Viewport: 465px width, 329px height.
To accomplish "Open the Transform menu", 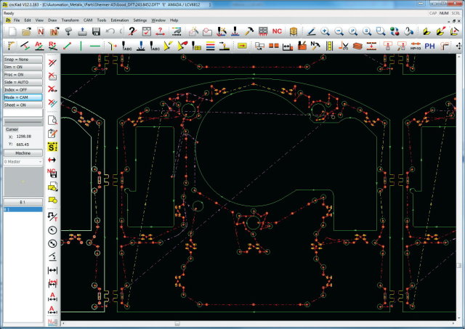I will click(70, 20).
